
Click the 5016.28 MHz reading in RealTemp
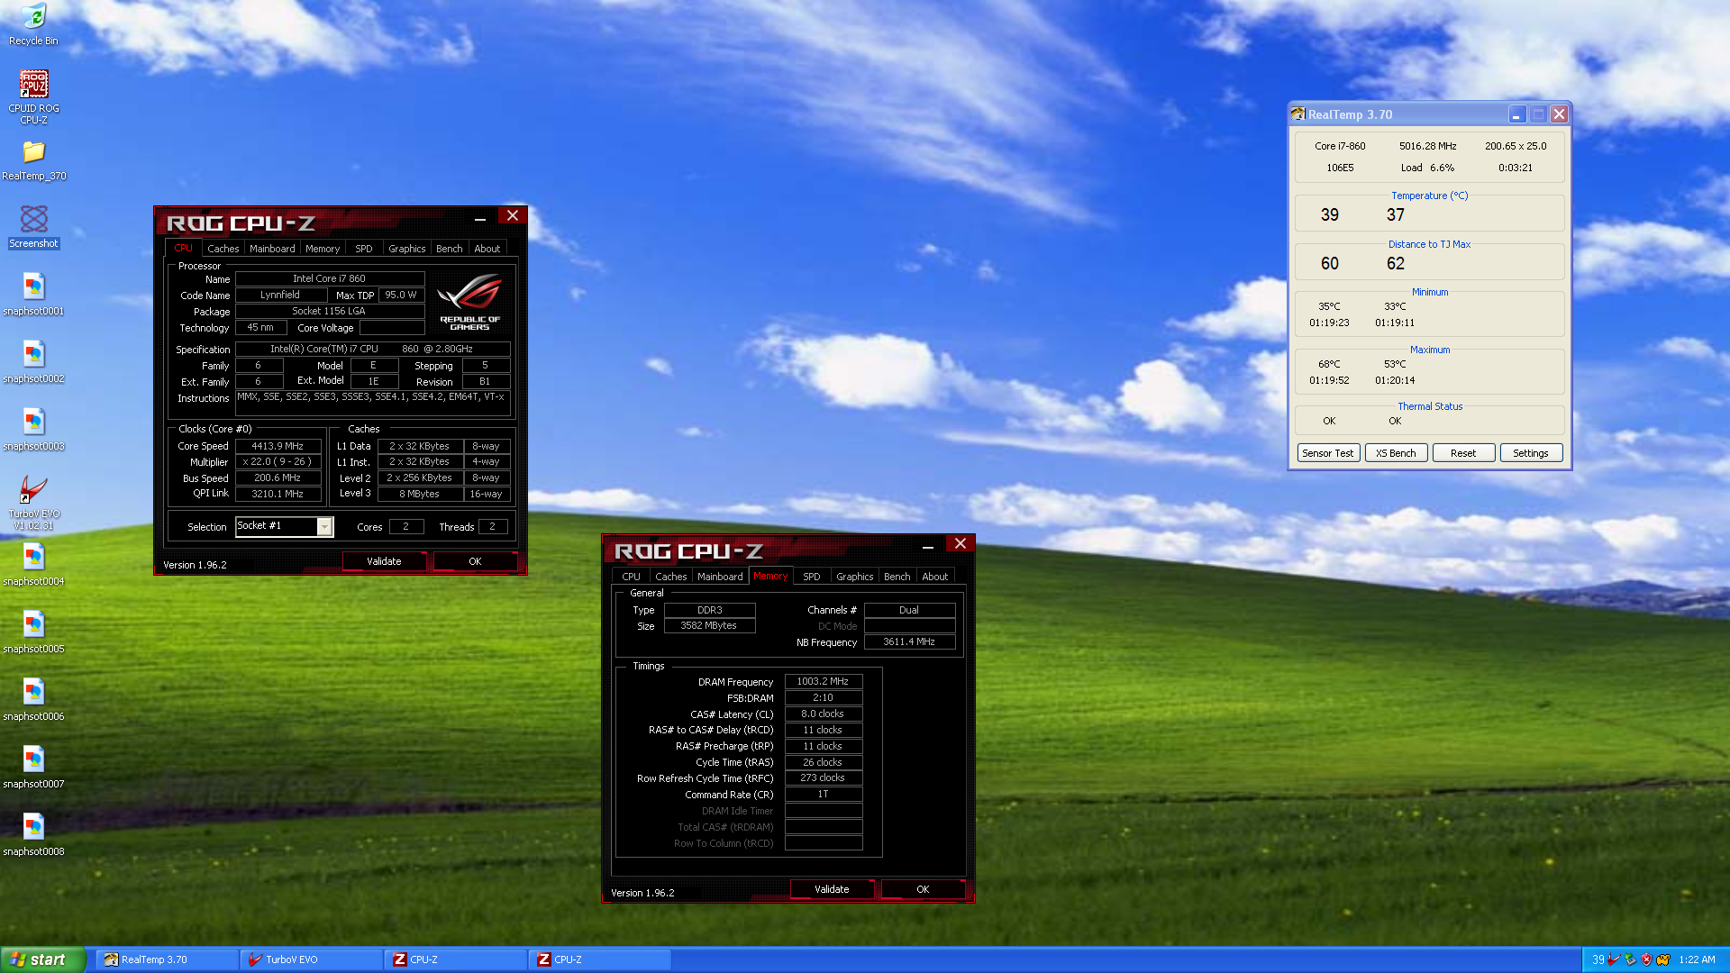coord(1427,146)
